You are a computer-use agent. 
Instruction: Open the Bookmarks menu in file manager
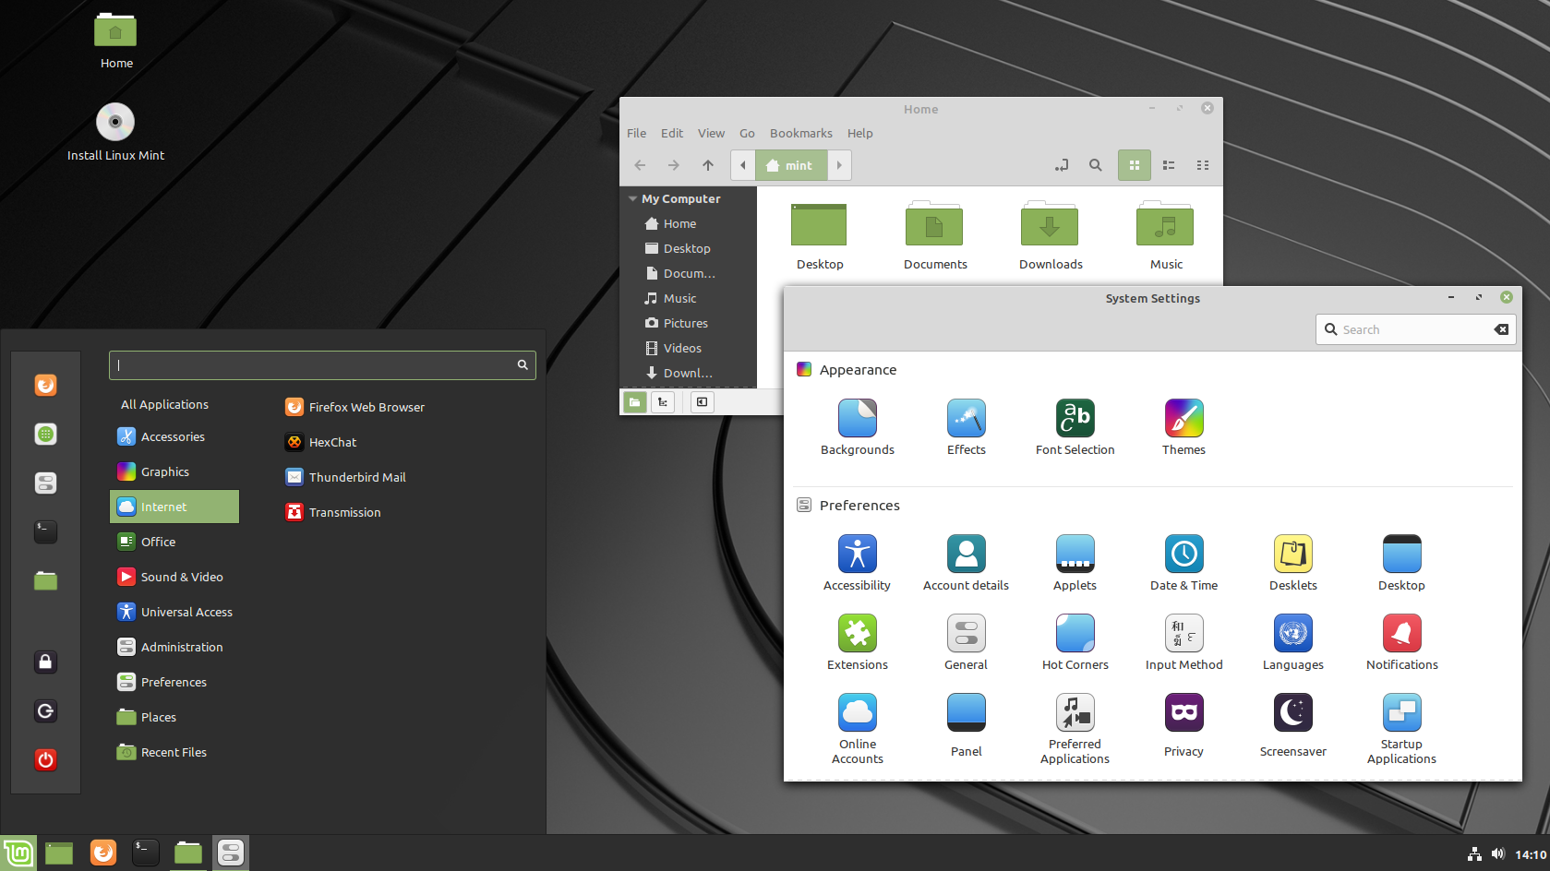tap(801, 133)
